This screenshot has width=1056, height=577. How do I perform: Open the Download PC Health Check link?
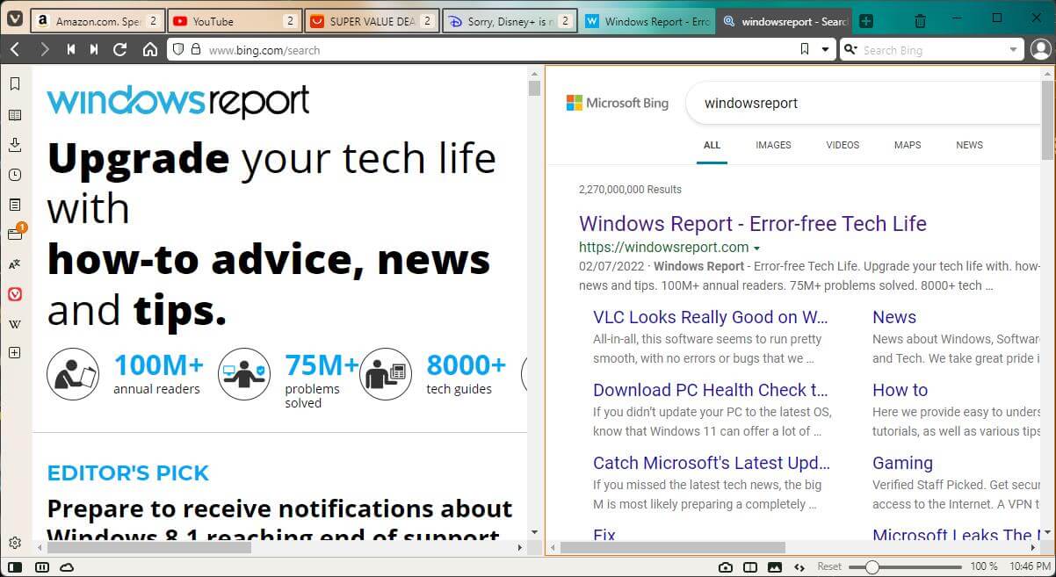pos(711,390)
